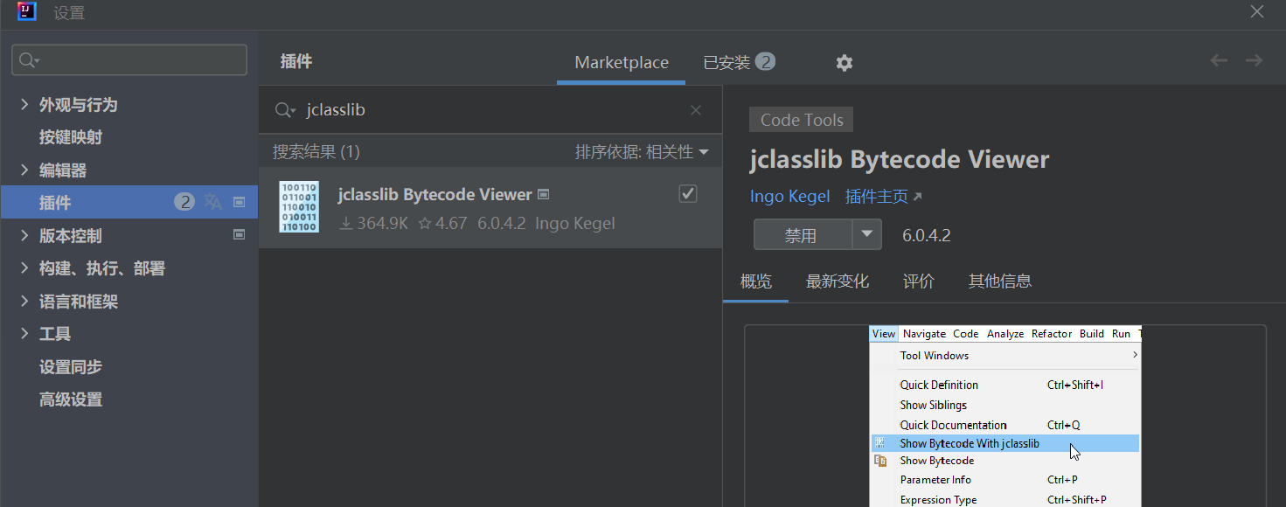Expand the 编辑器 tree node
This screenshot has width=1286, height=507.
(24, 170)
